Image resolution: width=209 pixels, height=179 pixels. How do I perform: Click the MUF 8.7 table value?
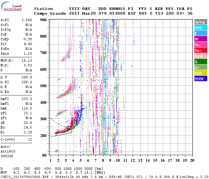pos(79,173)
